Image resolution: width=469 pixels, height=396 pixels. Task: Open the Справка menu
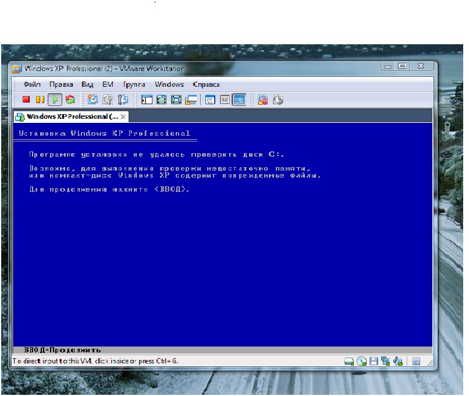click(206, 84)
